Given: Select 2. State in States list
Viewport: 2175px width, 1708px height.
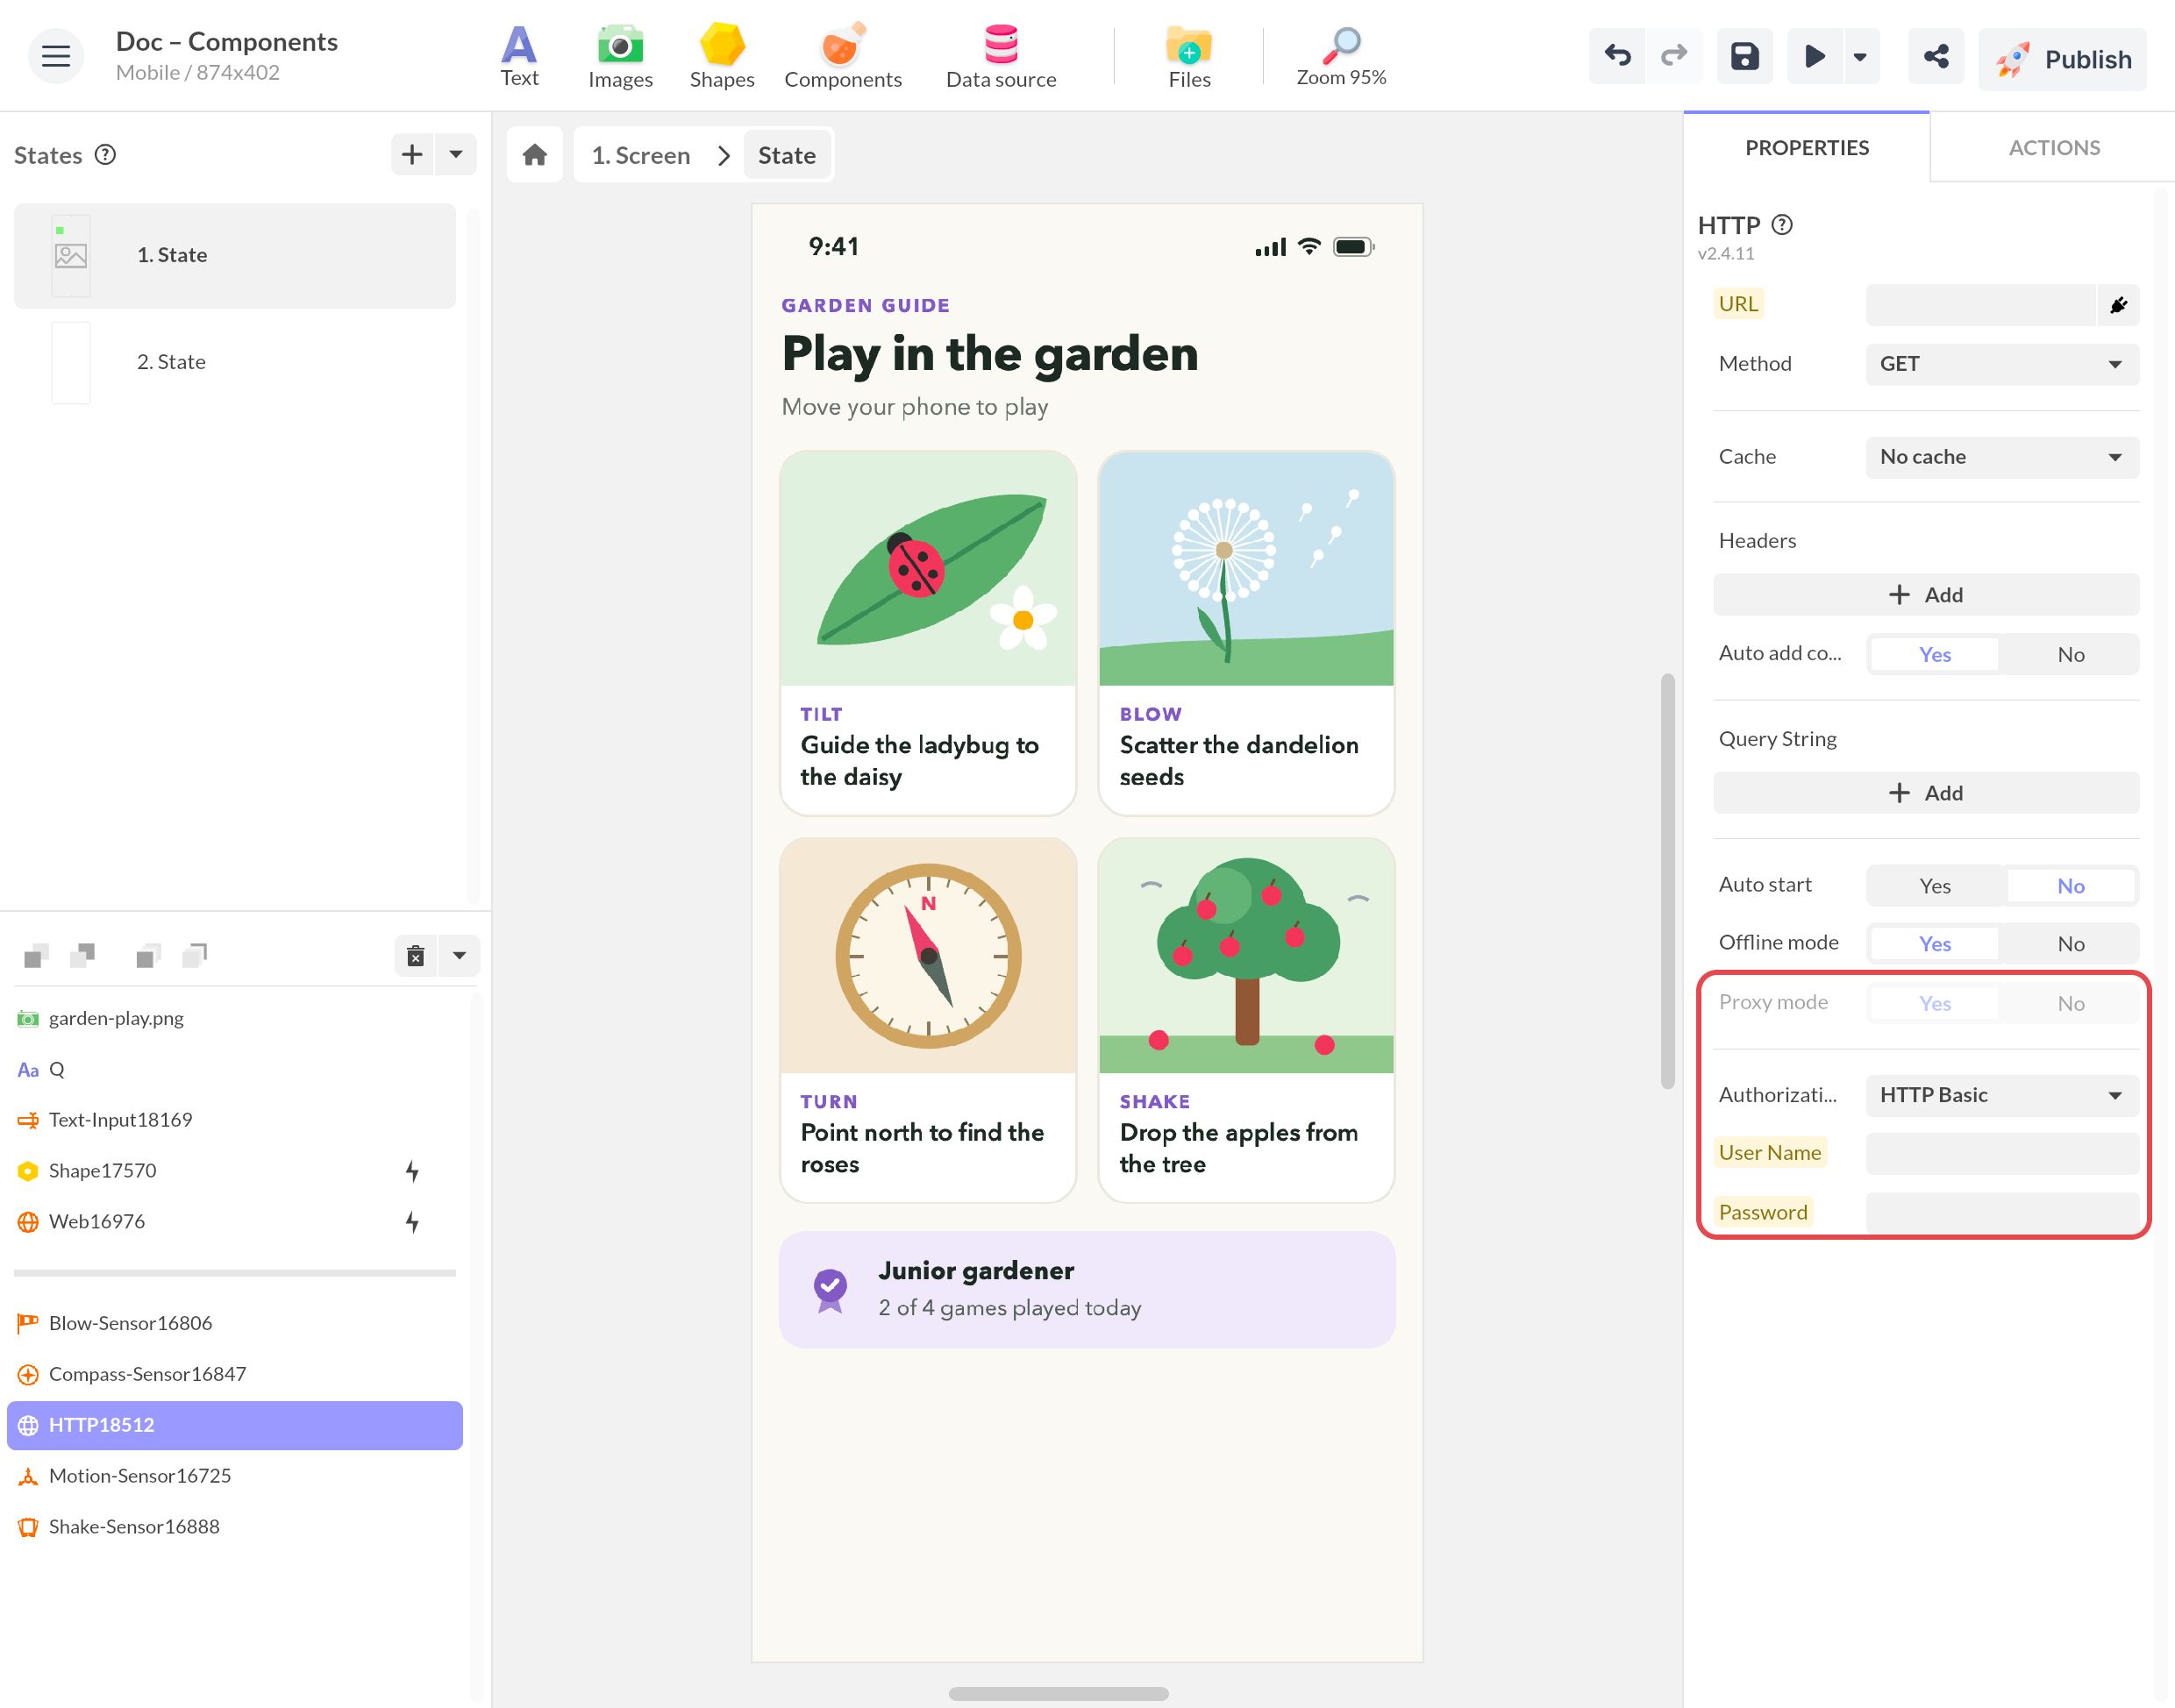Looking at the screenshot, I should tap(235, 362).
